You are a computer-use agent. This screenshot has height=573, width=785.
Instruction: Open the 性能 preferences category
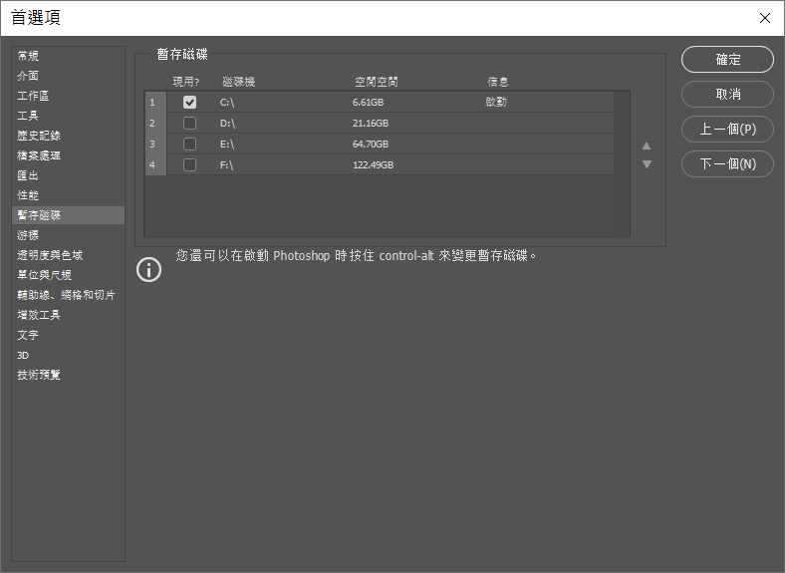(x=68, y=195)
